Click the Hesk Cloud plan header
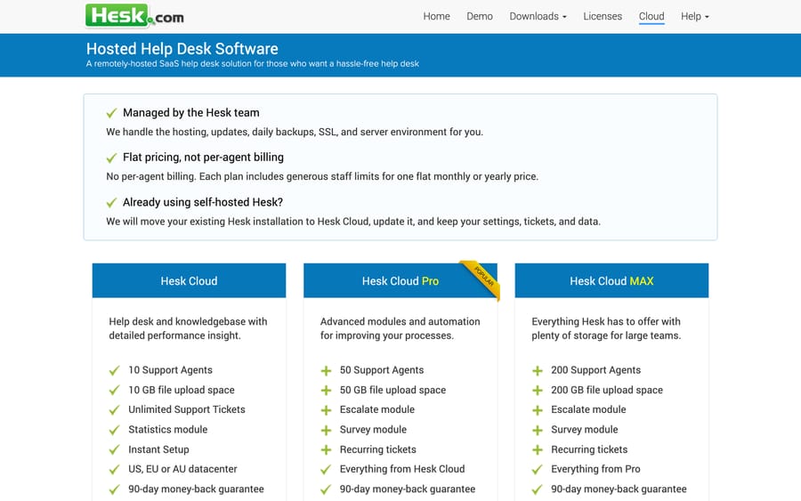The width and height of the screenshot is (801, 501). click(189, 280)
